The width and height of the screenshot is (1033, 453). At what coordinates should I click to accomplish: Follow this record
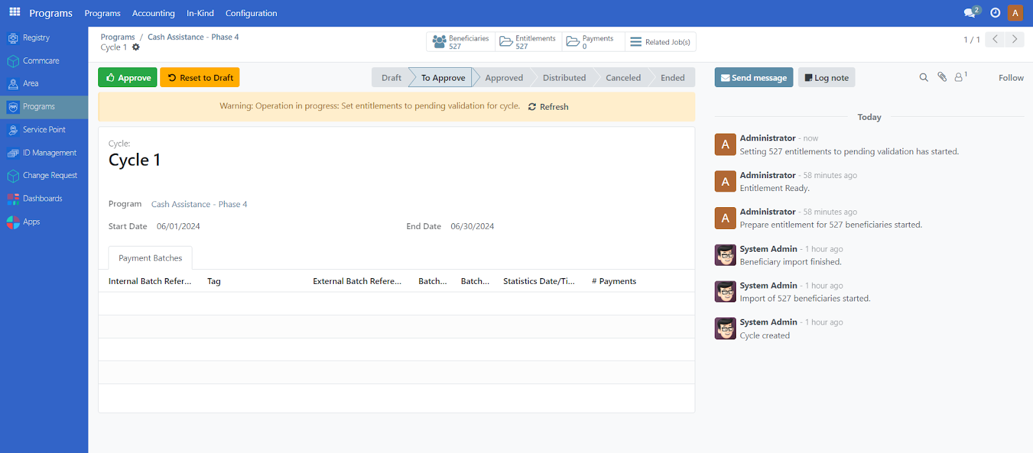pyautogui.click(x=1011, y=77)
